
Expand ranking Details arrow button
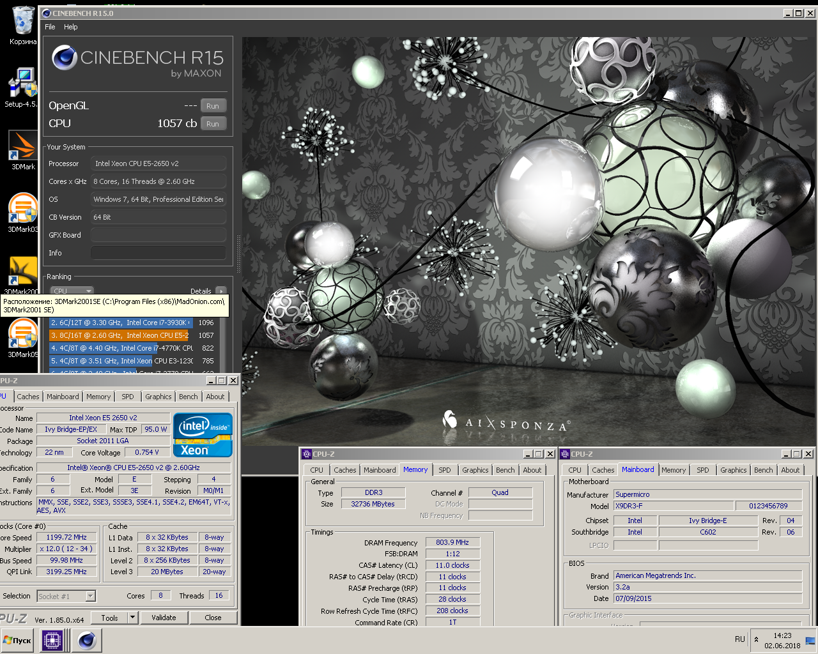point(221,291)
